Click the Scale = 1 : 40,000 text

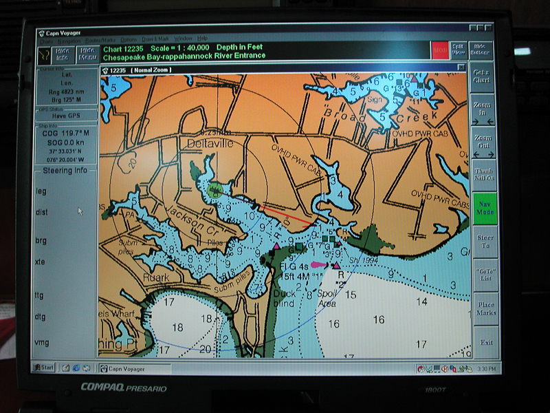pyautogui.click(x=180, y=47)
